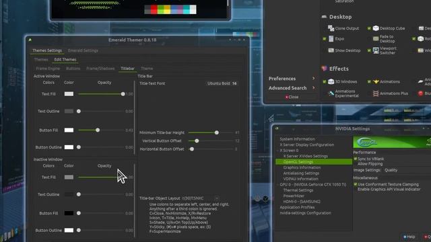Select VDPAU Information in NVIDIA tree
Screen dimensions: 431x242
point(301,179)
